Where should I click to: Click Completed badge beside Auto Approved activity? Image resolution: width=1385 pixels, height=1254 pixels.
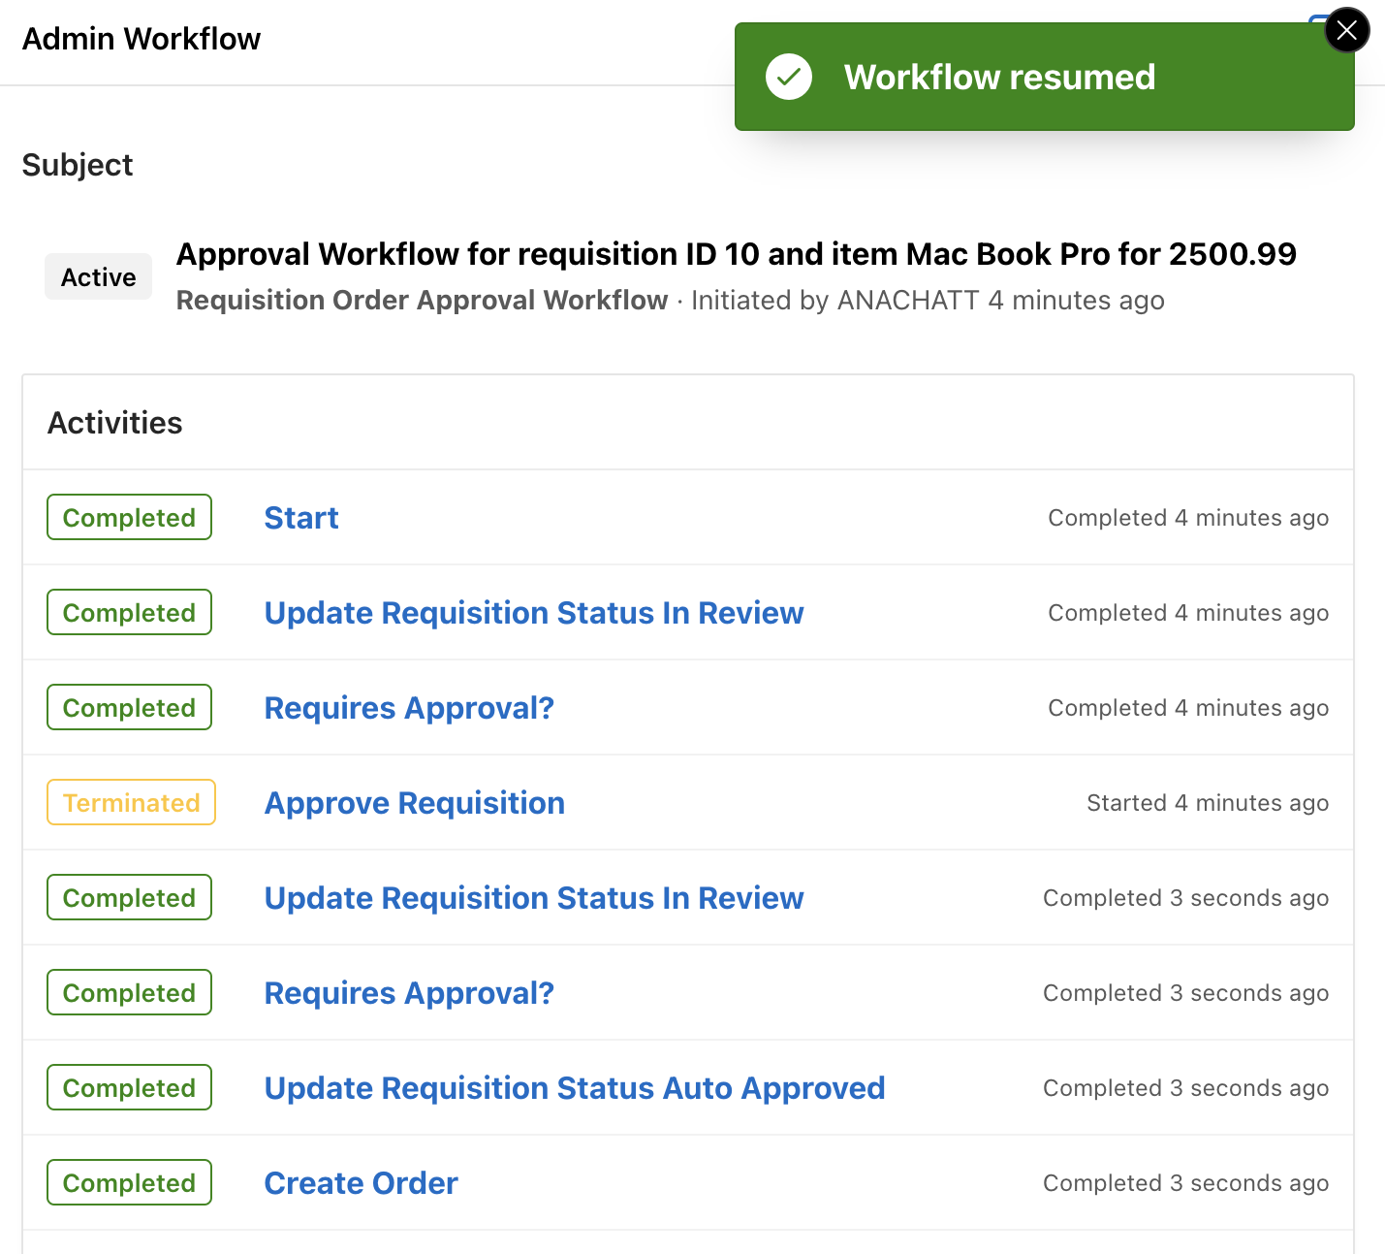(x=129, y=1088)
